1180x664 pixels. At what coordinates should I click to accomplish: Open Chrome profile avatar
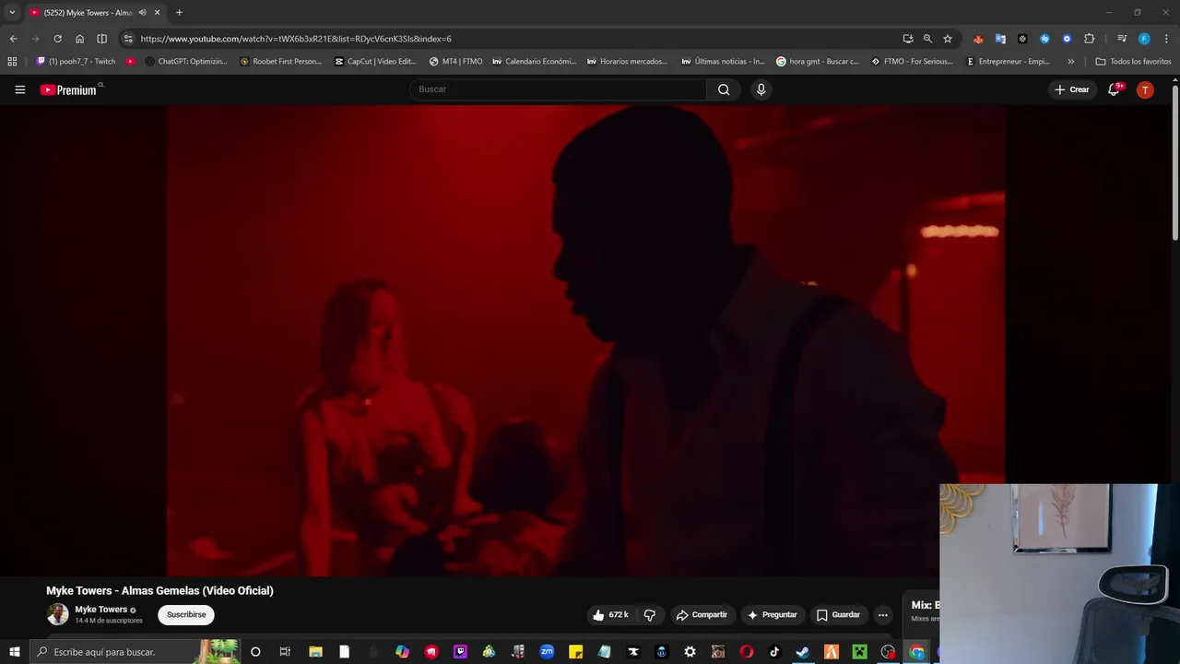point(1144,39)
